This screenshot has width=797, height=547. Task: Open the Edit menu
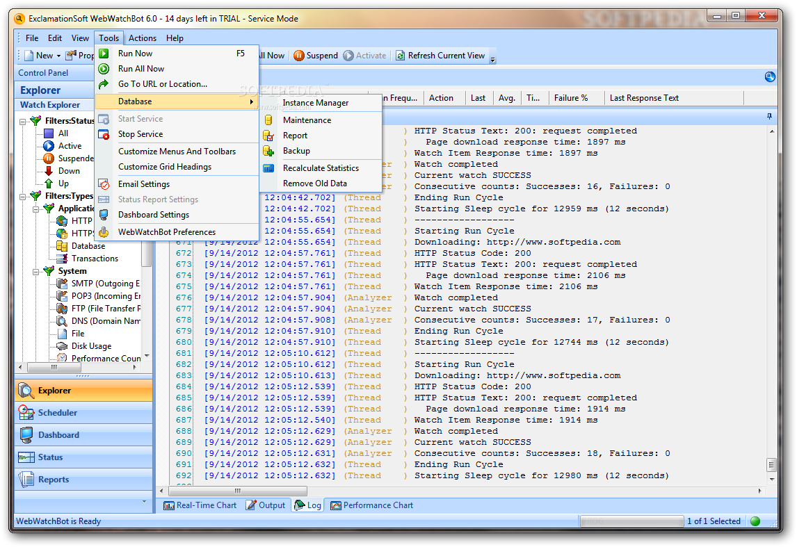[55, 38]
